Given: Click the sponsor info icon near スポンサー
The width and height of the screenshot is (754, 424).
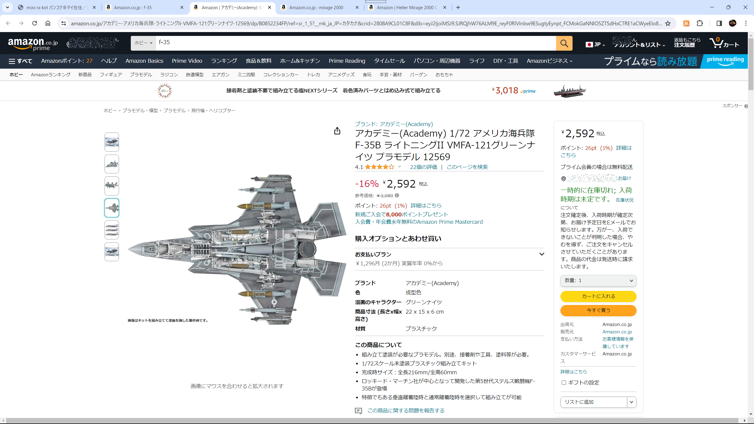Looking at the screenshot, I should [x=746, y=106].
